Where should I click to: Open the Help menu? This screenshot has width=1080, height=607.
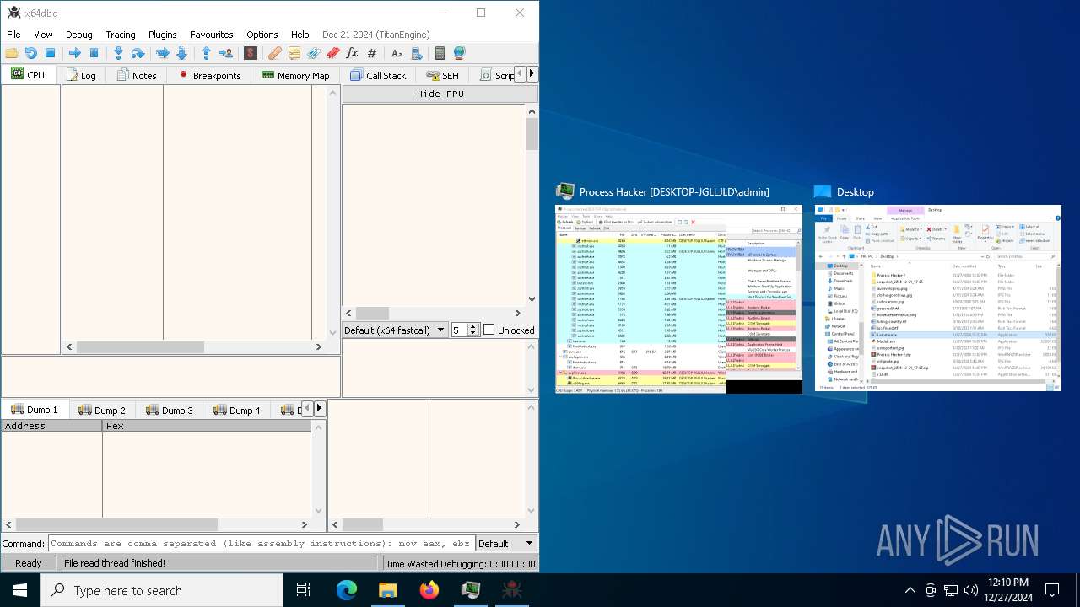[x=300, y=35]
